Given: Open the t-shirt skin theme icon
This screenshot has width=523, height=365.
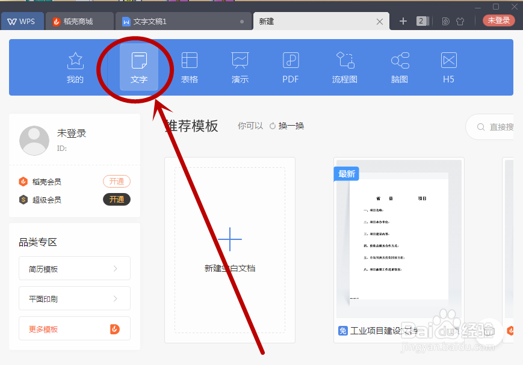Looking at the screenshot, I should click(460, 20).
